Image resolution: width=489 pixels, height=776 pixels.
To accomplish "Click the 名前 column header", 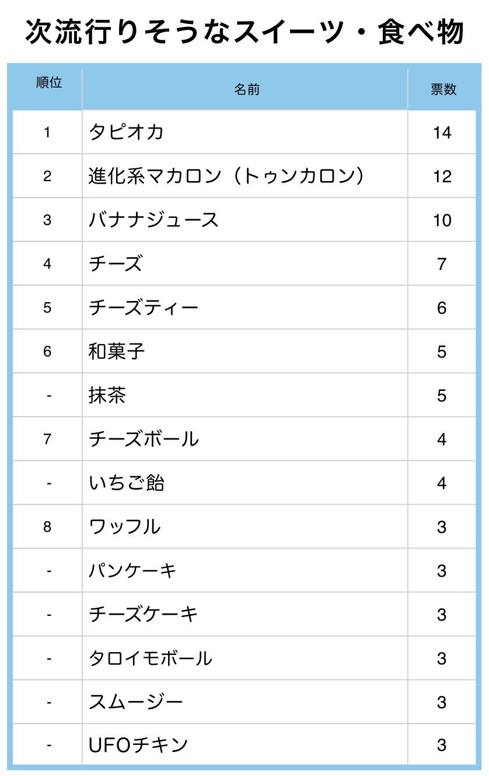I will point(246,89).
